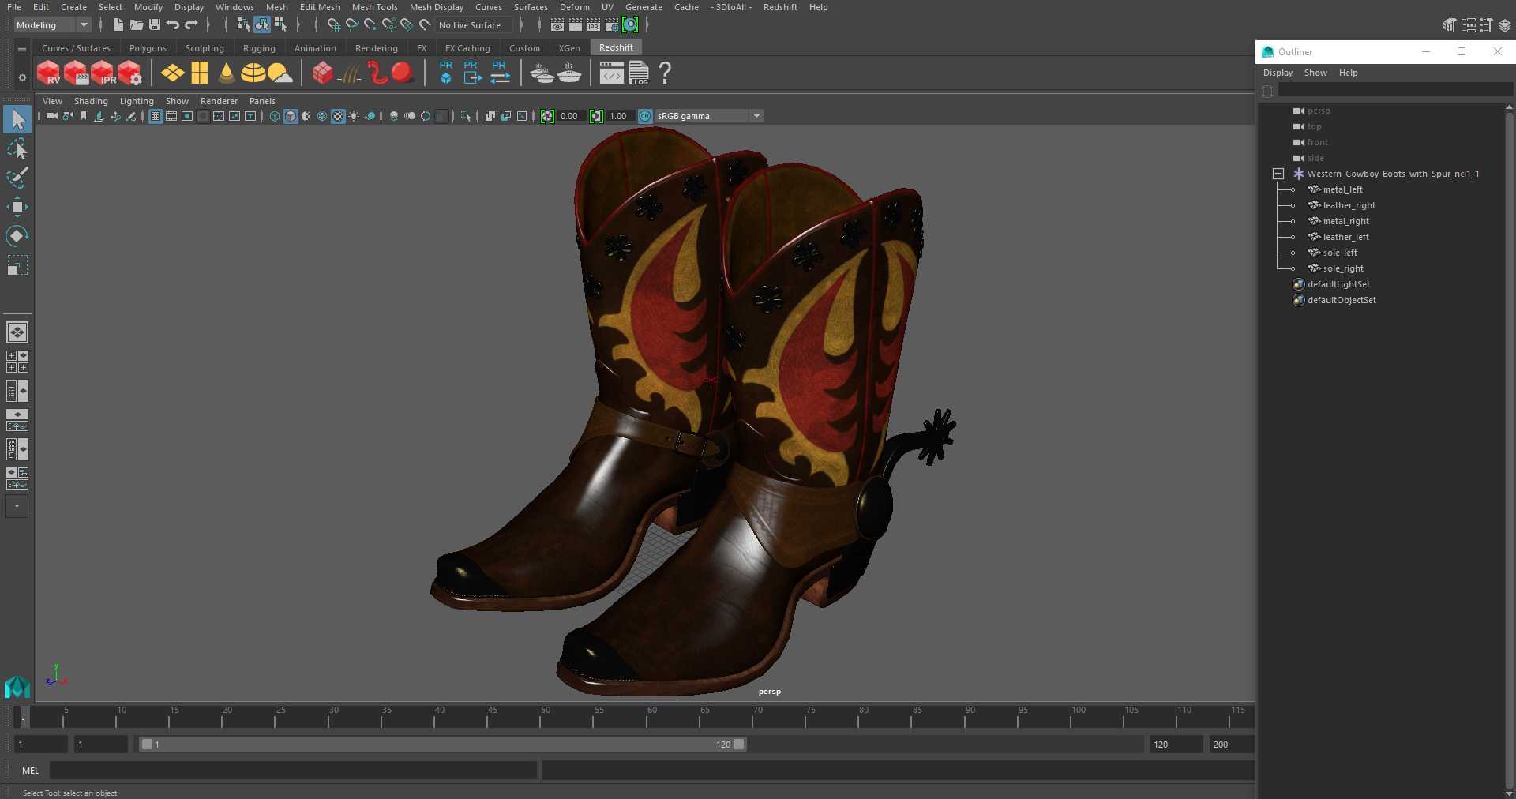Toggle color management sRGB button
The width and height of the screenshot is (1516, 799).
(x=645, y=116)
